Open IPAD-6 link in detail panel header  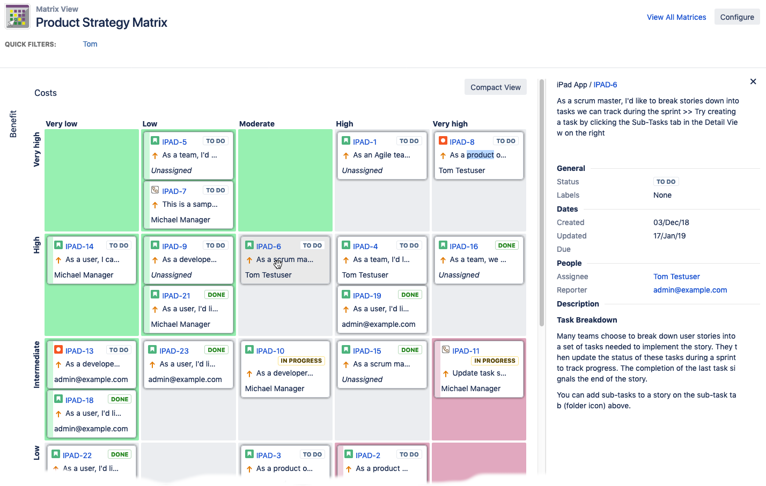[x=605, y=85]
